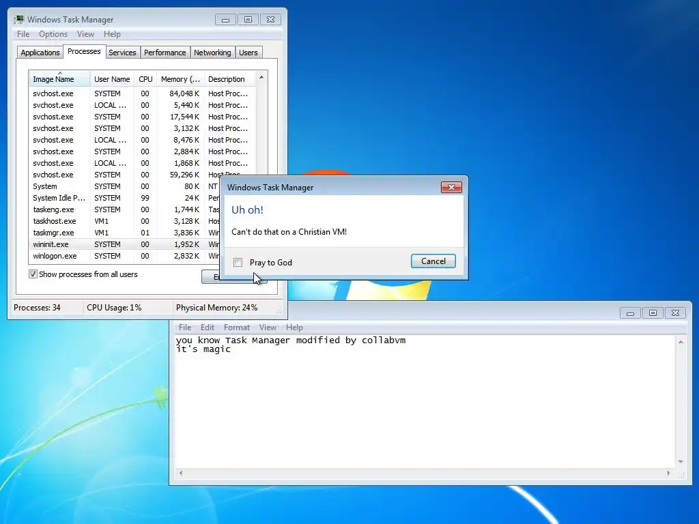Select the winlogon.exe process row
This screenshot has width=699, height=524.
coord(125,256)
